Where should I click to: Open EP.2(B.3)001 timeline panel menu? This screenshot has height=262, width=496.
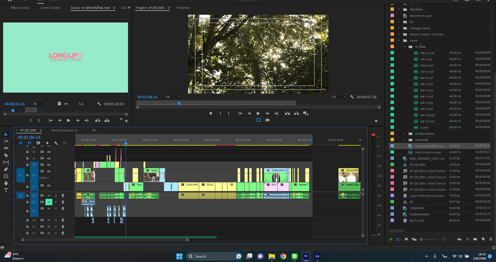click(41, 130)
